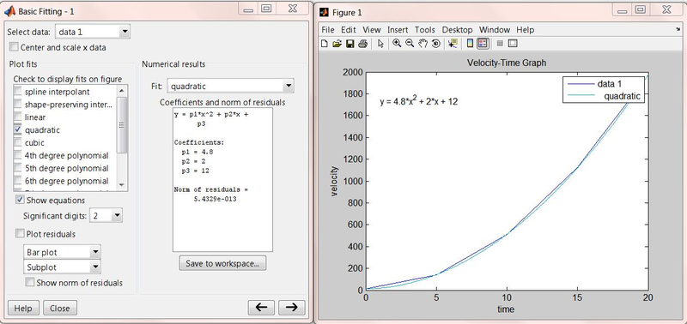Image resolution: width=687 pixels, height=324 pixels.
Task: Enable Center and scale x data
Action: (14, 47)
